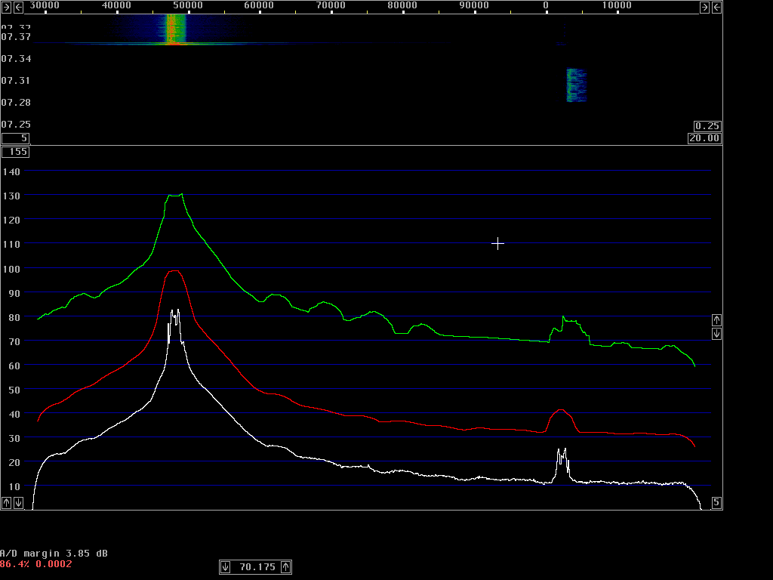
Task: Click the up arrow beside the 80 dB gridline
Action: point(716,320)
